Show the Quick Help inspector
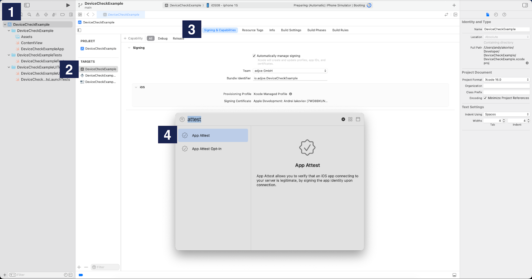The height and width of the screenshot is (279, 532). coord(504,15)
